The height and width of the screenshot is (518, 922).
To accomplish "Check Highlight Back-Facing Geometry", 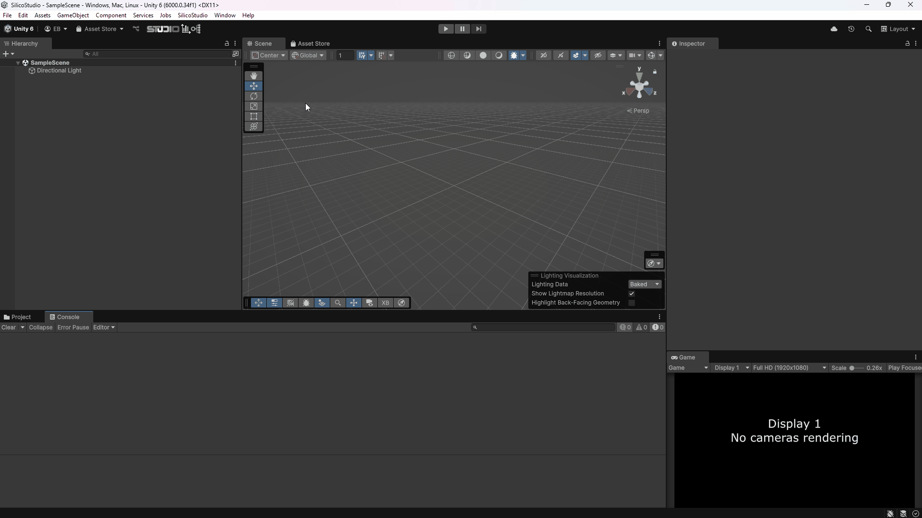I will 632,303.
